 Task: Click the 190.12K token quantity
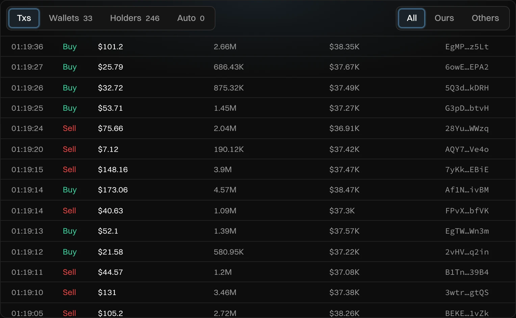(229, 149)
